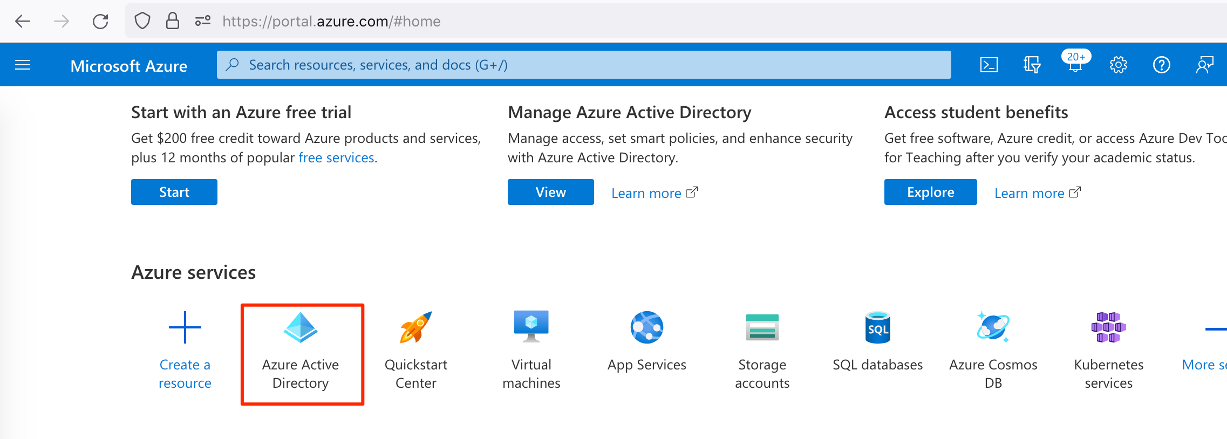This screenshot has width=1227, height=439.
Task: Open Learn more beside the View button
Action: click(655, 193)
